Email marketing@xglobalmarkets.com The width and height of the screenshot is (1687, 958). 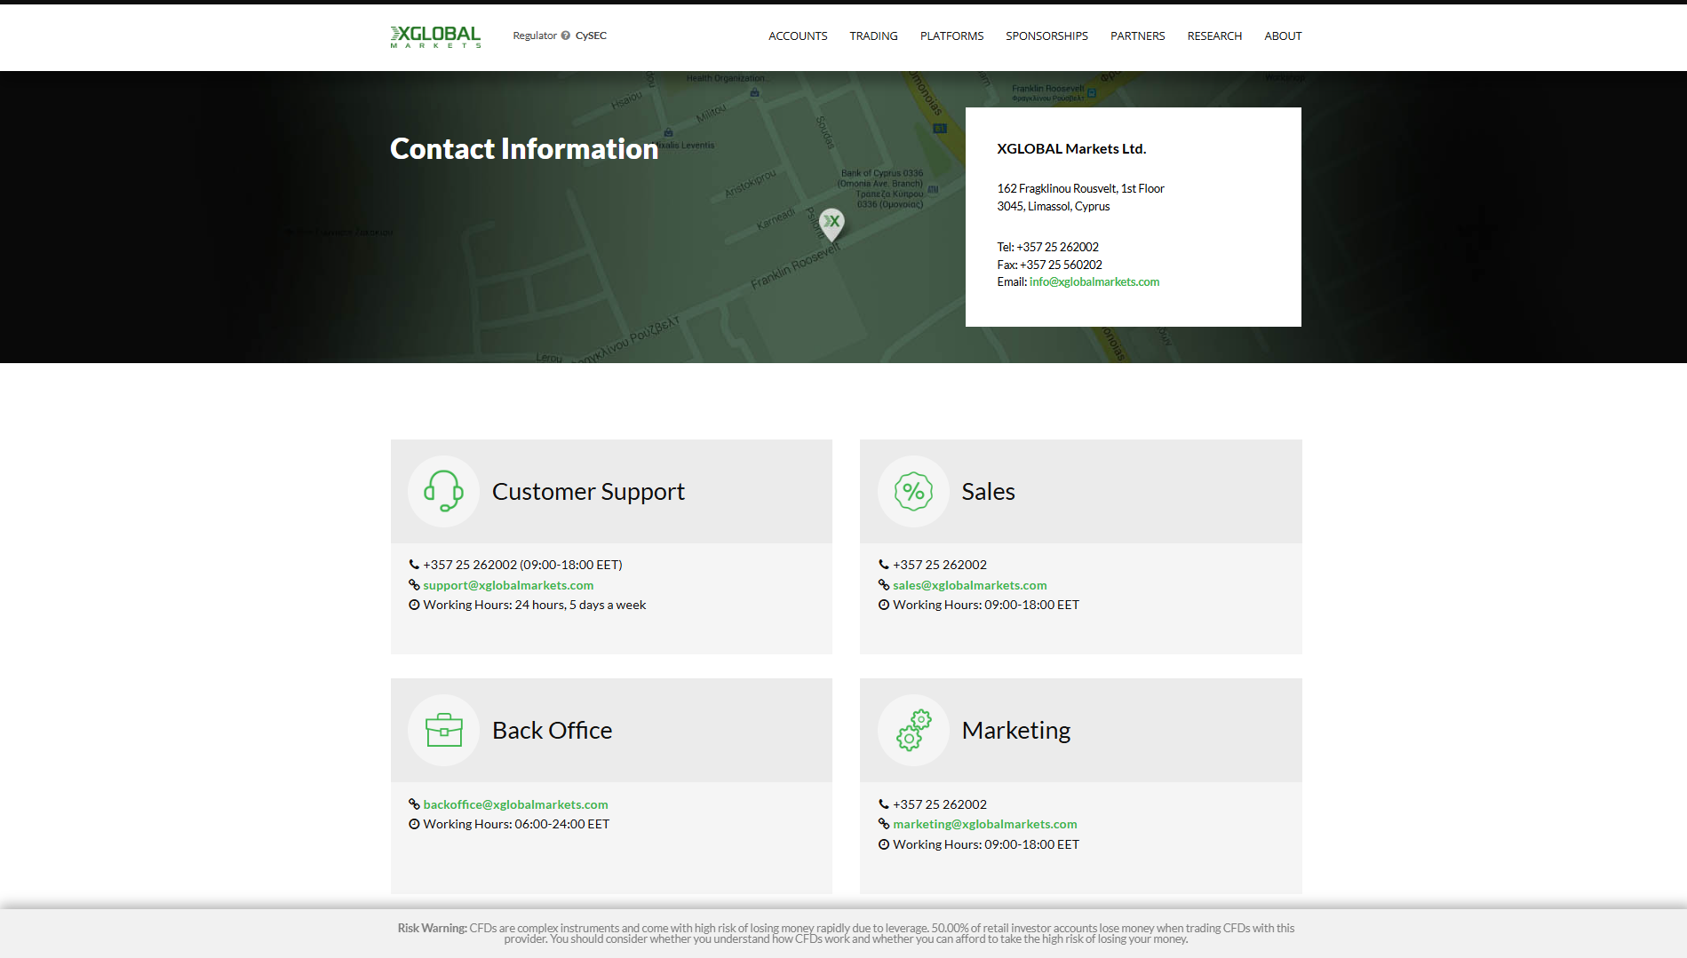click(985, 824)
